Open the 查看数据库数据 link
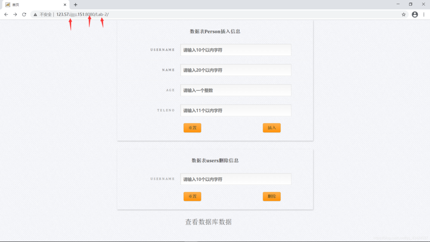This screenshot has width=430, height=242. (208, 222)
